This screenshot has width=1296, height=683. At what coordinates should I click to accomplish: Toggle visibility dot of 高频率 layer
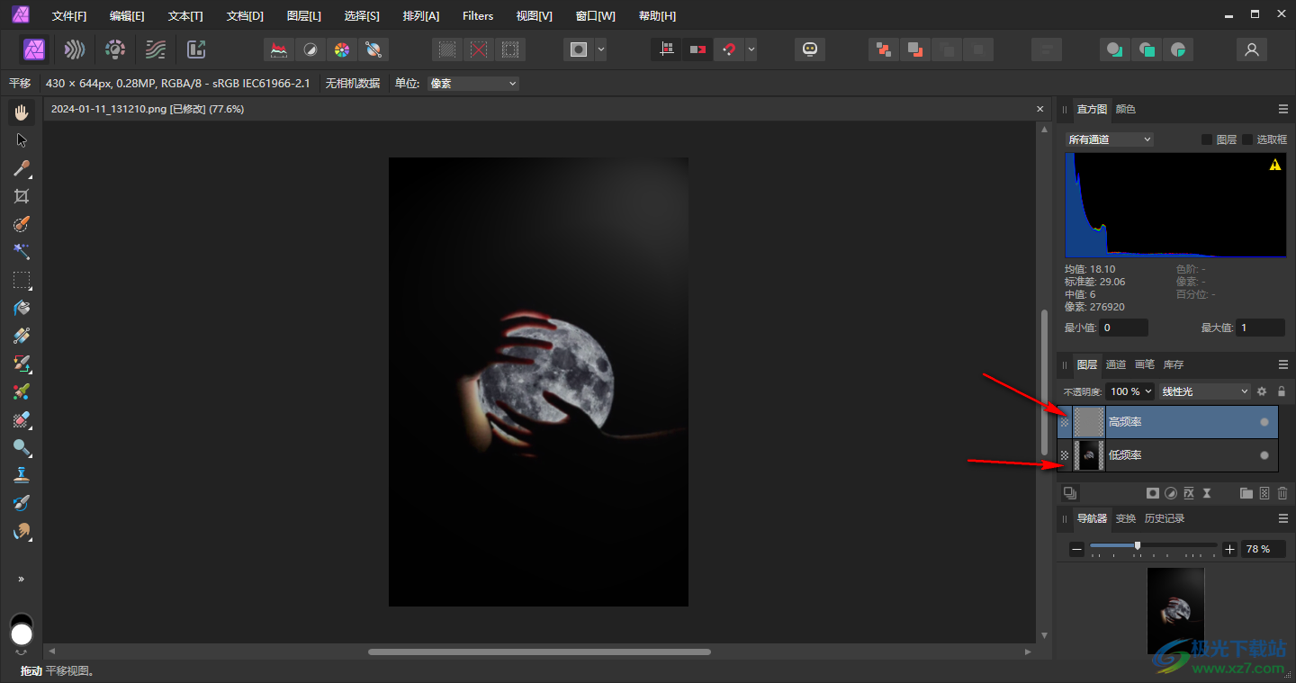(x=1264, y=422)
